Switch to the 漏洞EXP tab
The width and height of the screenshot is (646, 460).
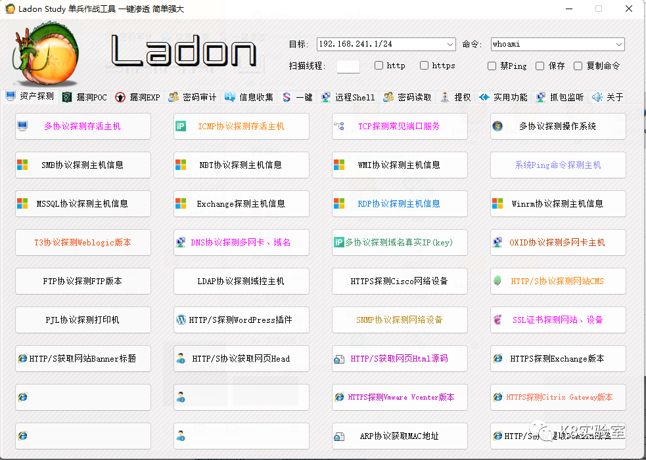point(137,97)
